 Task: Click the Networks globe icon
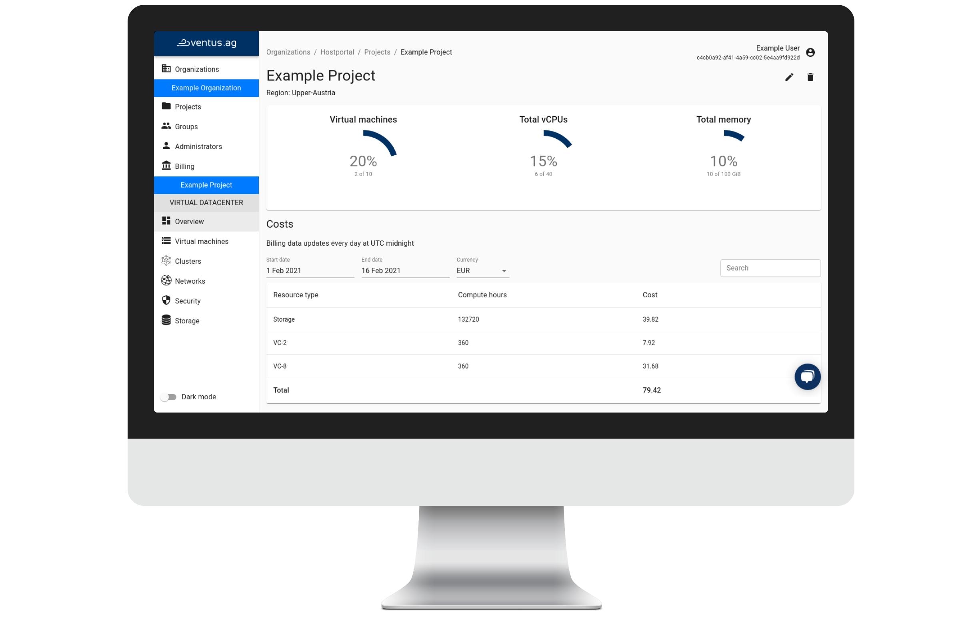[x=166, y=280]
